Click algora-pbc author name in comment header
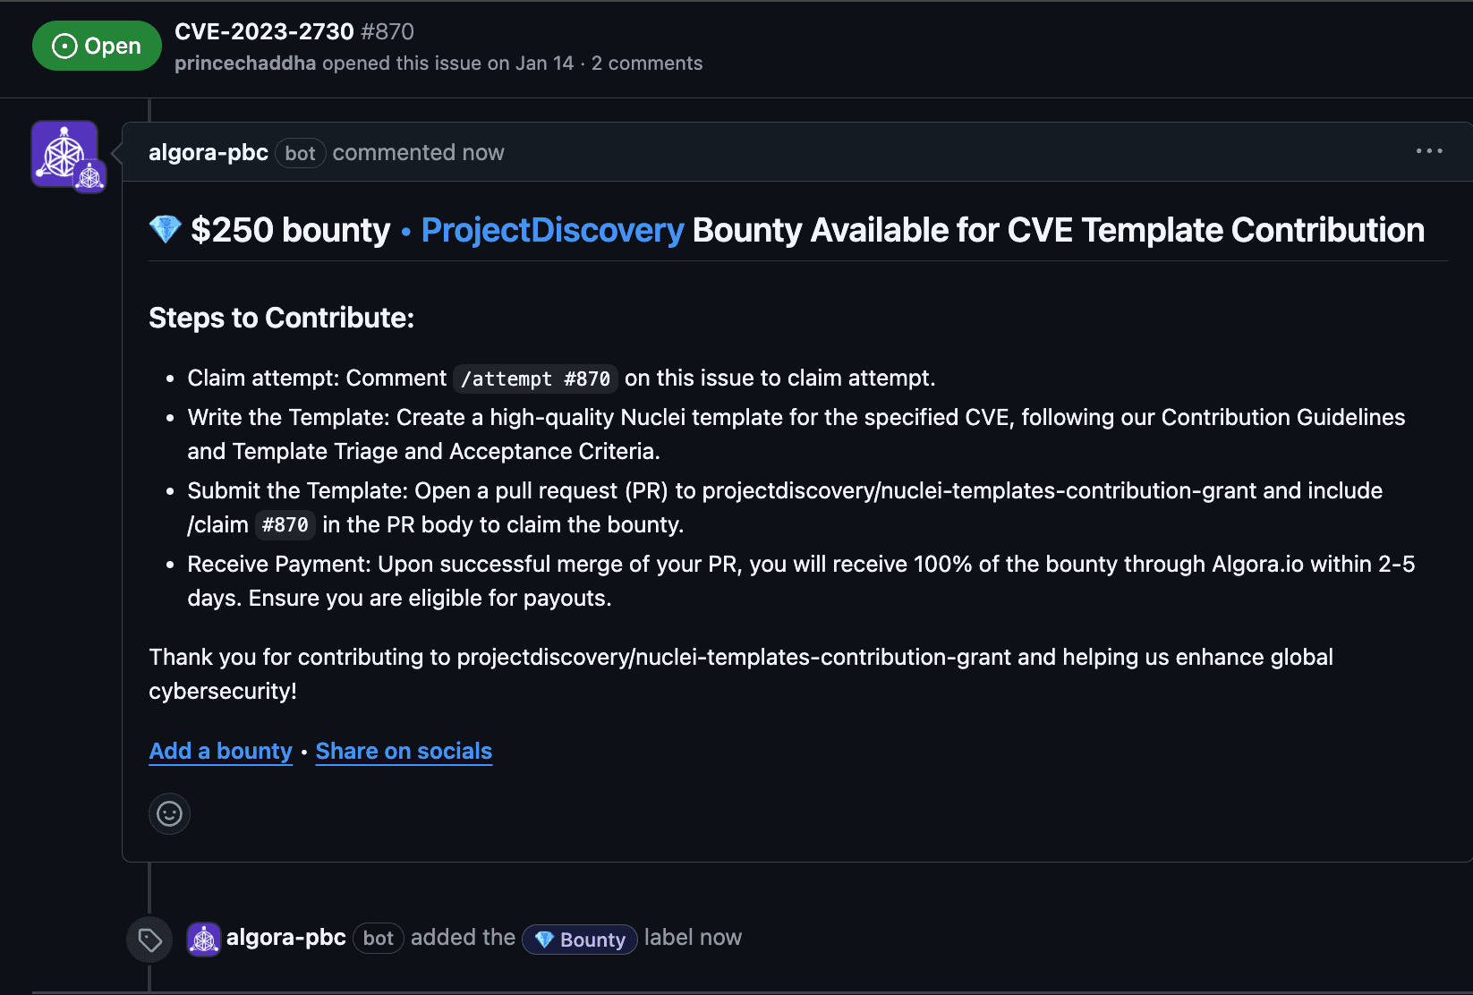The image size is (1473, 995). click(209, 153)
